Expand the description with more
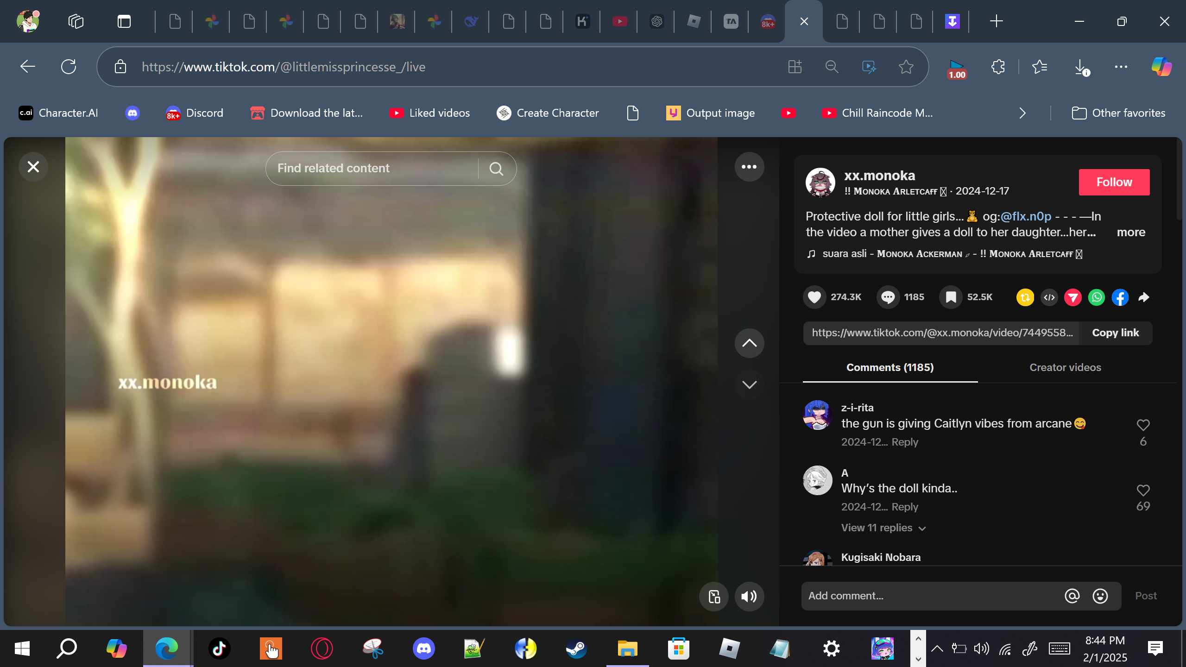Viewport: 1186px width, 667px height. (1130, 232)
